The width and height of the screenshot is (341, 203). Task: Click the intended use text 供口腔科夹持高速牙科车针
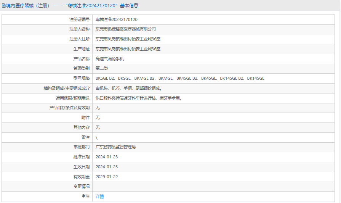point(139,98)
